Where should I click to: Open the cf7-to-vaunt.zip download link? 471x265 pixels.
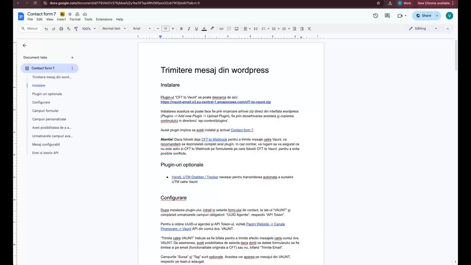(215, 102)
